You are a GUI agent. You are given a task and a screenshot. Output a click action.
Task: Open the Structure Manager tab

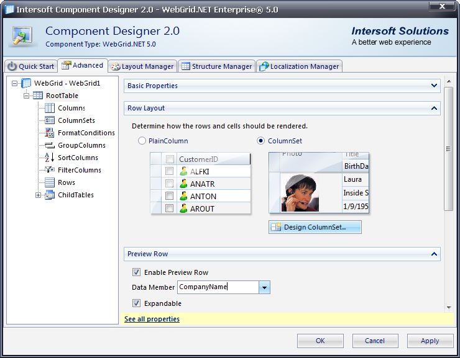(x=216, y=66)
